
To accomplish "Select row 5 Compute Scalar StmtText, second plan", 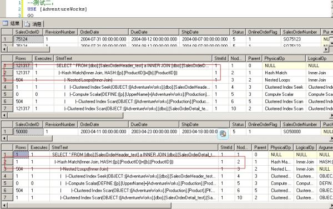I will [134, 183].
